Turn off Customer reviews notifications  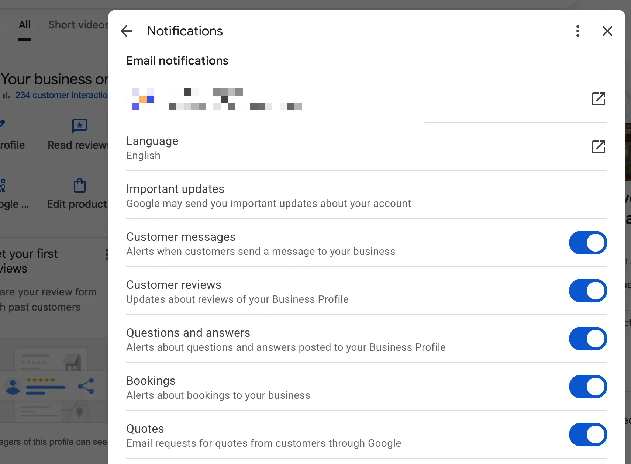click(x=588, y=291)
